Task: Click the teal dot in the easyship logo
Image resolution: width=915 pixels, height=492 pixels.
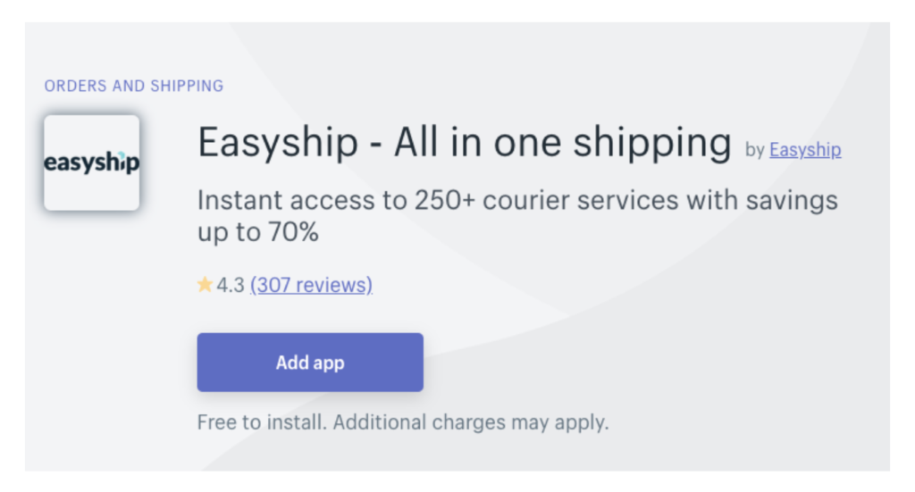Action: [x=122, y=154]
